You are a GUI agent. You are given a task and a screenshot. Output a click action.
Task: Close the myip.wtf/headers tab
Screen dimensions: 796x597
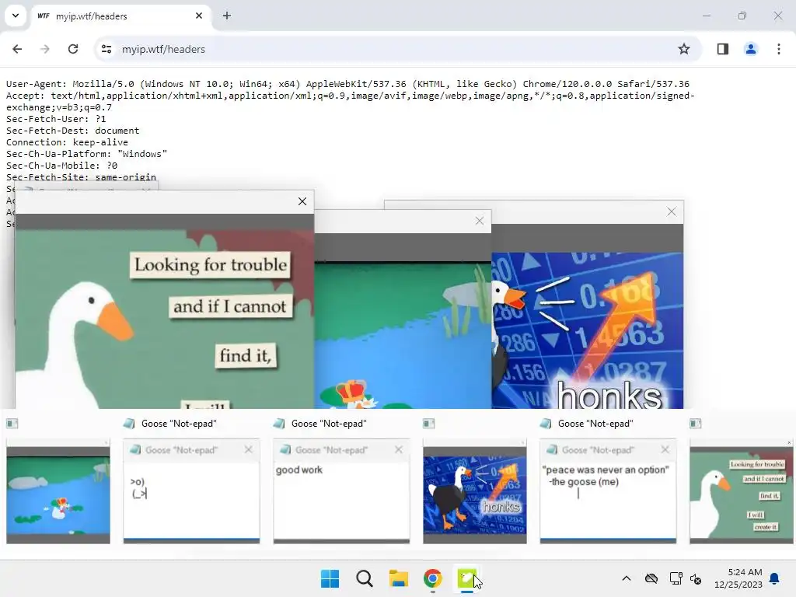point(199,16)
